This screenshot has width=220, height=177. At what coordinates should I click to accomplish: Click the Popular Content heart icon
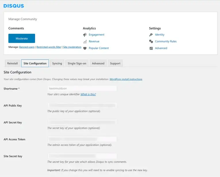click(85, 48)
